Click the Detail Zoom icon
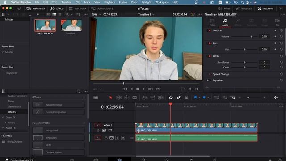Screen dimensions: 286x161 click(x=225, y=97)
